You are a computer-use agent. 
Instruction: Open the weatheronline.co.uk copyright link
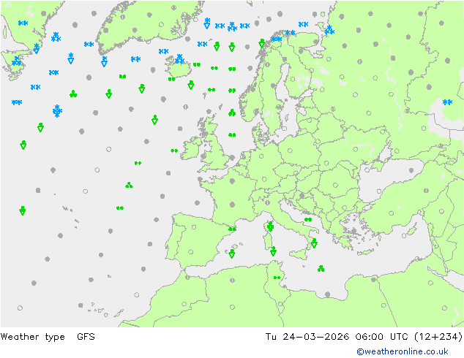[403, 351]
